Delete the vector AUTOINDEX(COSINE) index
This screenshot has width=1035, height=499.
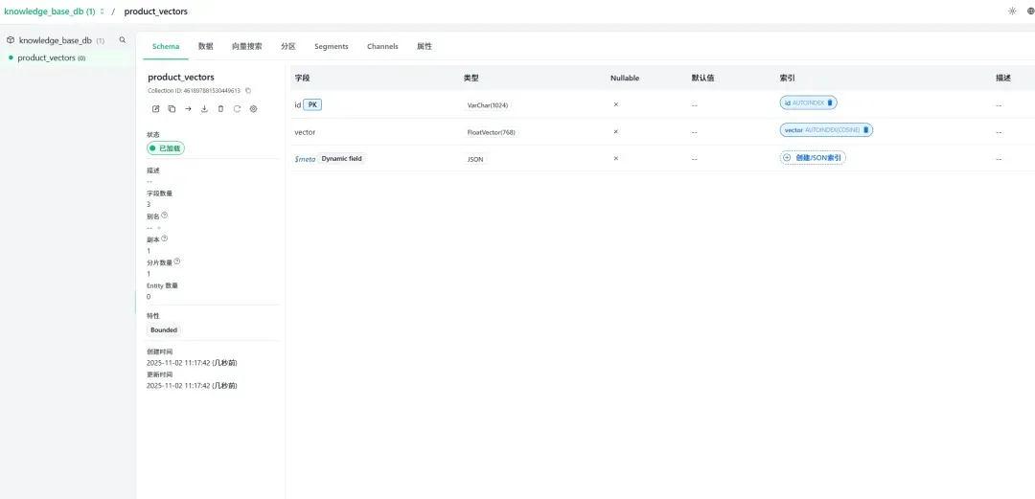pyautogui.click(x=866, y=130)
